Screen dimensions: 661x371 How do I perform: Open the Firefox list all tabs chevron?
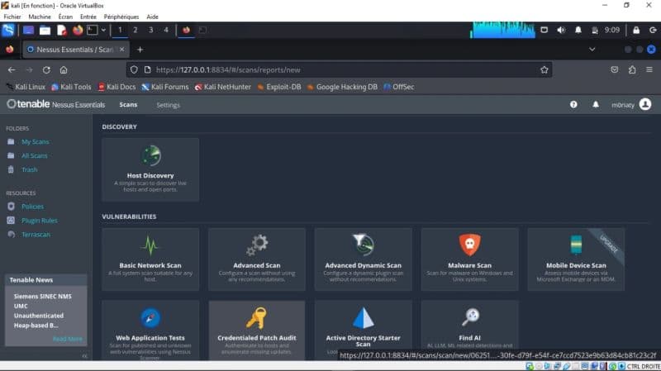click(x=592, y=50)
